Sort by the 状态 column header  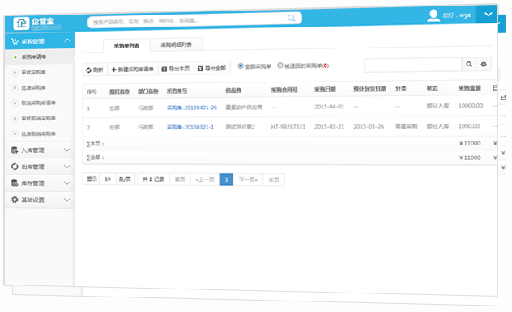tap(433, 88)
